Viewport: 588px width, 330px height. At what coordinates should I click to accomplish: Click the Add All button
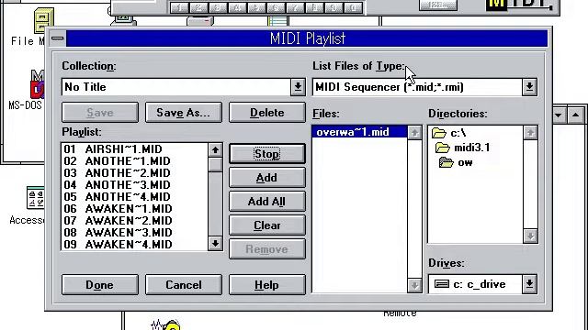(x=267, y=202)
